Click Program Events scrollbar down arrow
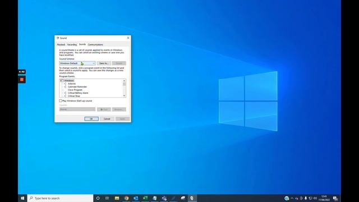359x202 pixels. 124,96
